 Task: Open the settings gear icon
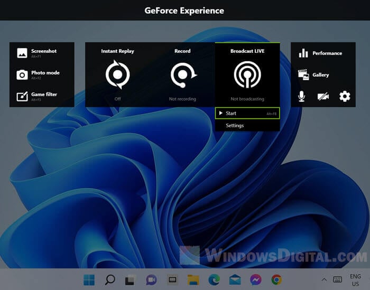[345, 96]
